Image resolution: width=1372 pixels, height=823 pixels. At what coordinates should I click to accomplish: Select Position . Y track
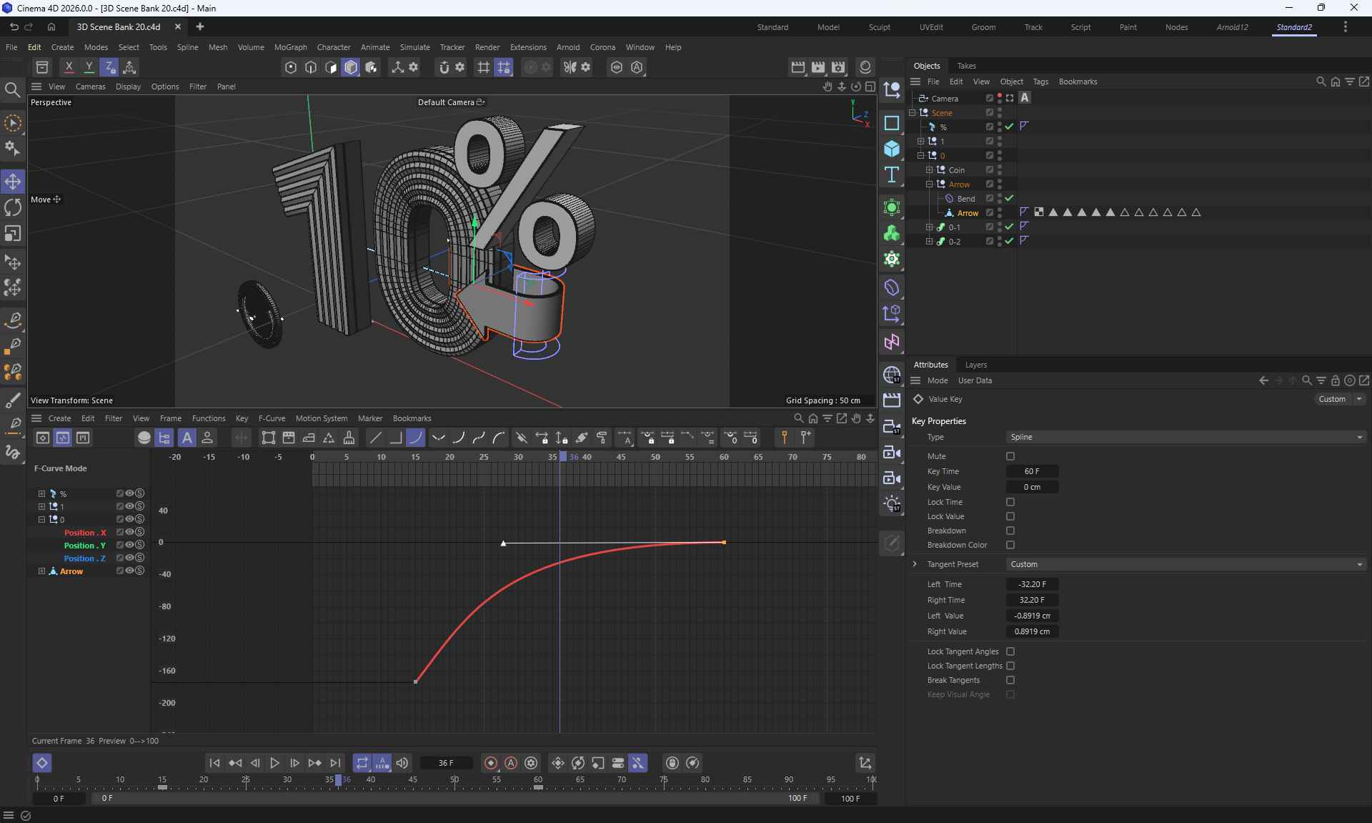84,546
